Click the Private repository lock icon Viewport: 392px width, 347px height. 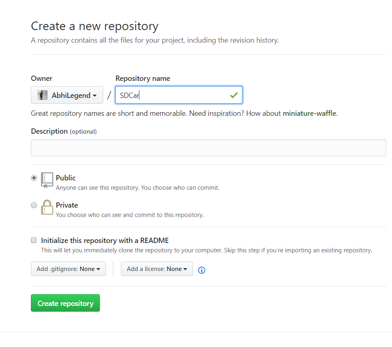point(47,207)
